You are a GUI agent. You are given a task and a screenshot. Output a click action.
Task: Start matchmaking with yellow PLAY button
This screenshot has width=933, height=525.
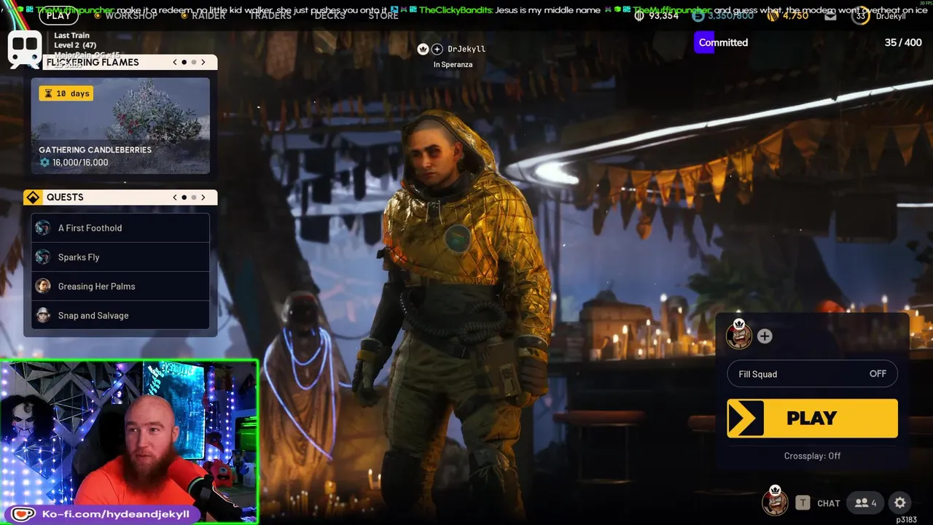point(812,418)
